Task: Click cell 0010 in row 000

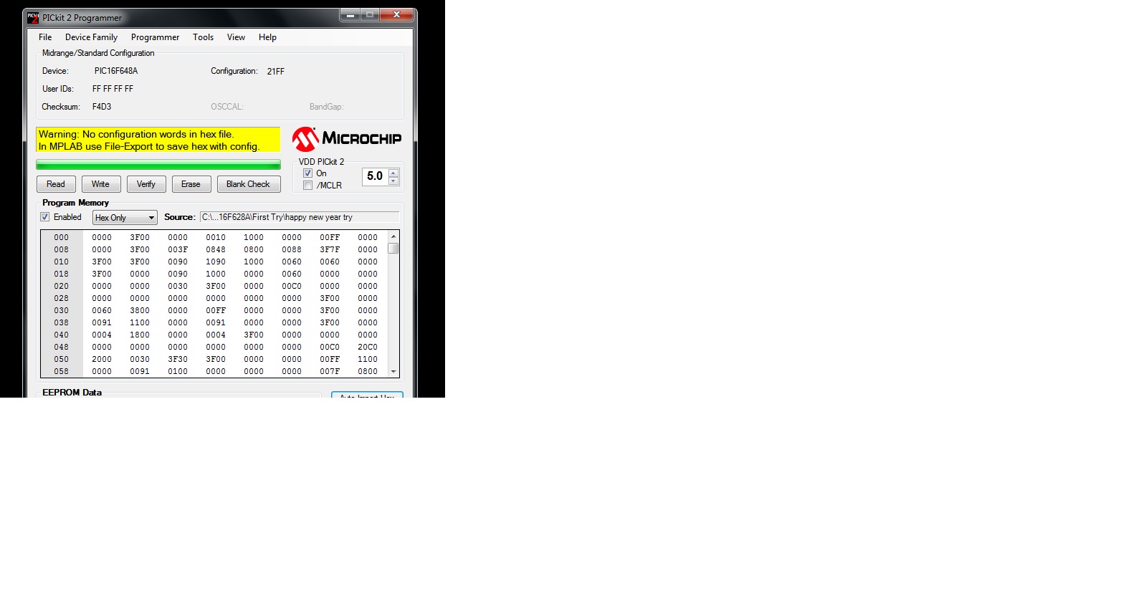Action: click(x=216, y=237)
